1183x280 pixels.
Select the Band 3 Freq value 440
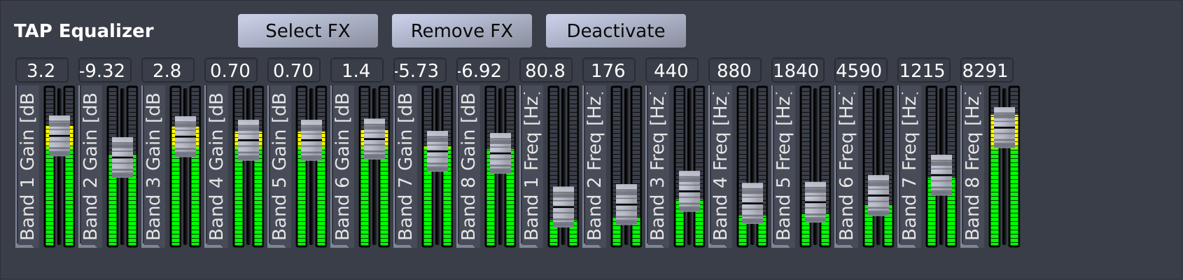point(671,71)
